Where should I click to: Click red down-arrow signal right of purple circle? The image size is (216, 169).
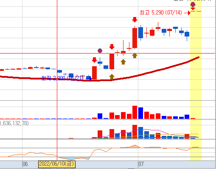pos(112,47)
